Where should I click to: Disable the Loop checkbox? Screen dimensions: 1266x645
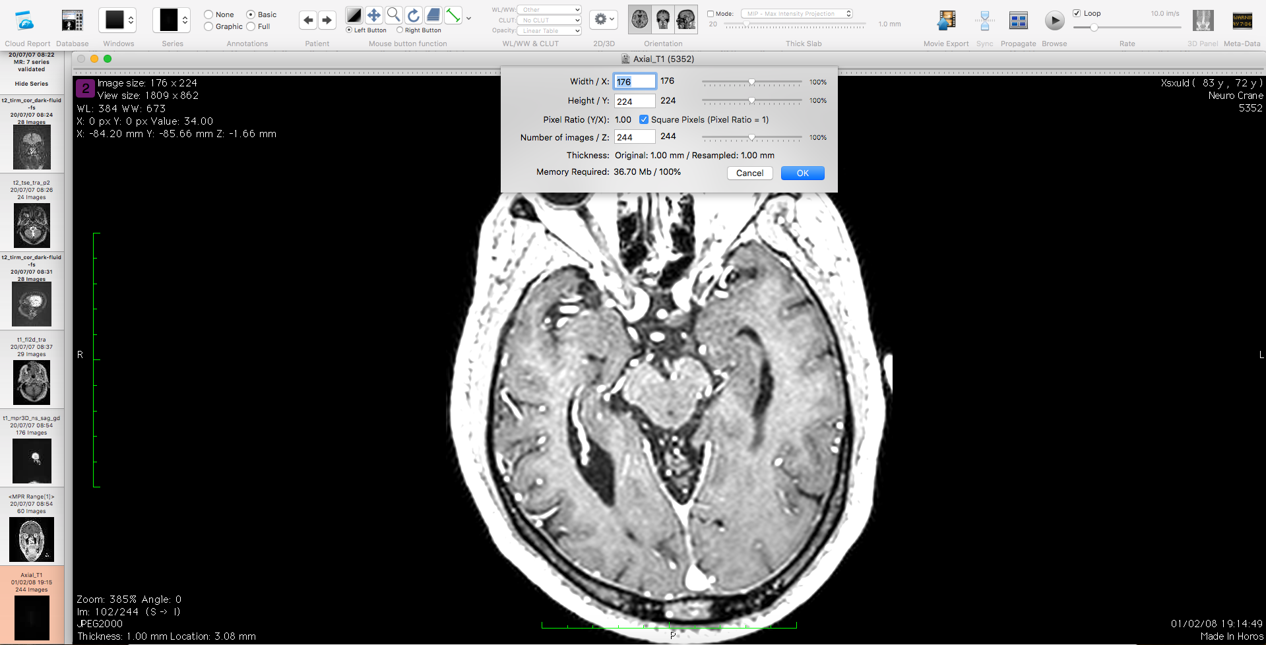pyautogui.click(x=1077, y=13)
